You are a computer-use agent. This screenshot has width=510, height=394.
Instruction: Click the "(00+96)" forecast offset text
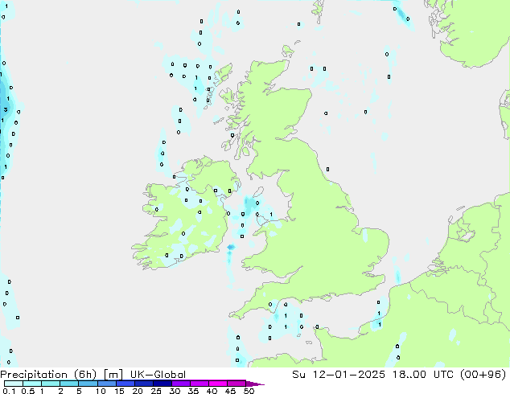(x=483, y=375)
